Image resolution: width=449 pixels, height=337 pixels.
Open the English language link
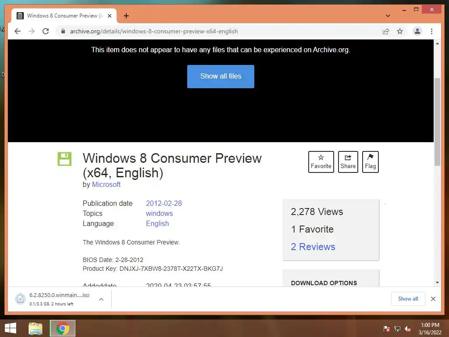click(x=157, y=223)
